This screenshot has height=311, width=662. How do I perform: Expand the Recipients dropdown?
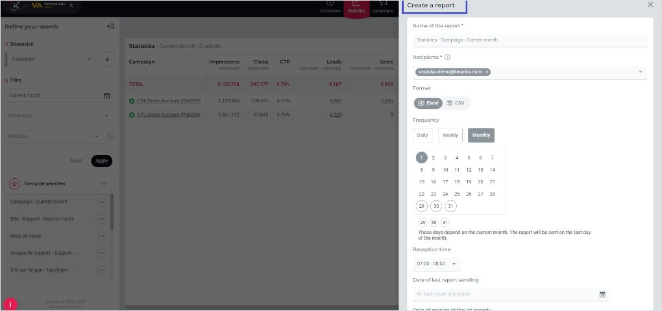(640, 72)
